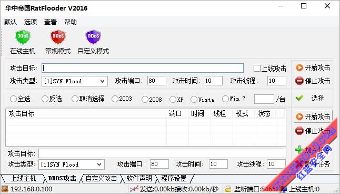Open the 在线主机 green shield toolbar icon

click(x=23, y=37)
